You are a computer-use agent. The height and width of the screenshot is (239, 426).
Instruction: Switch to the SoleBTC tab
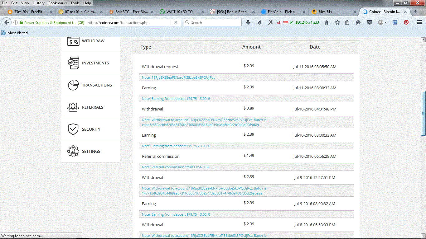pyautogui.click(x=131, y=12)
